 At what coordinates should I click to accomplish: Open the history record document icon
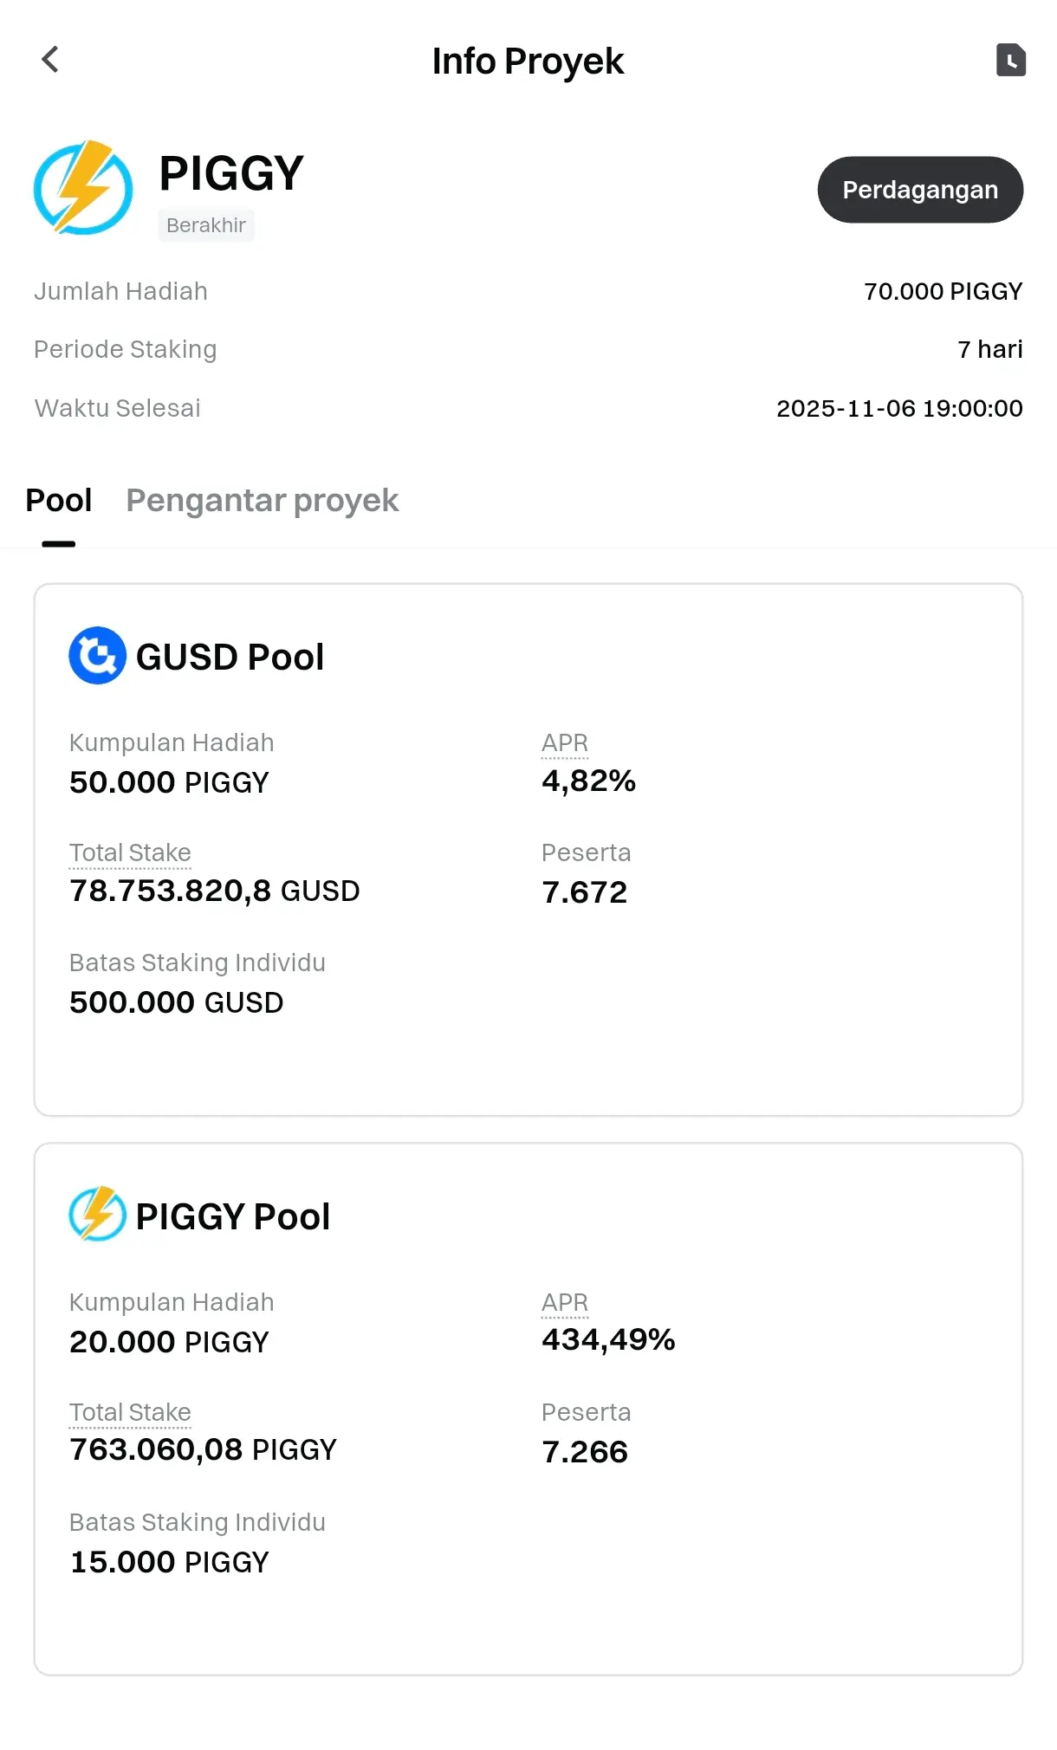pos(1010,60)
